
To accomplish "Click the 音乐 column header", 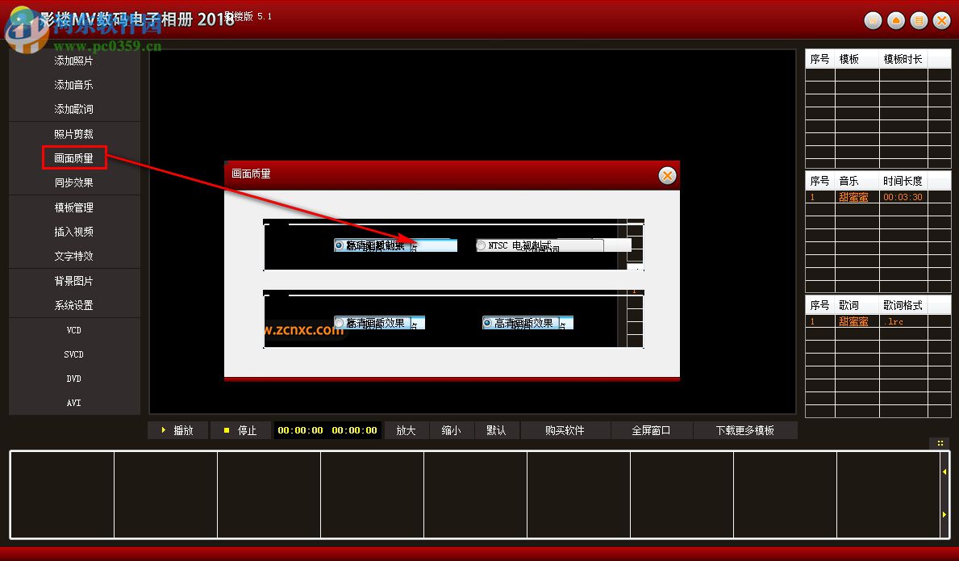I will coord(857,181).
